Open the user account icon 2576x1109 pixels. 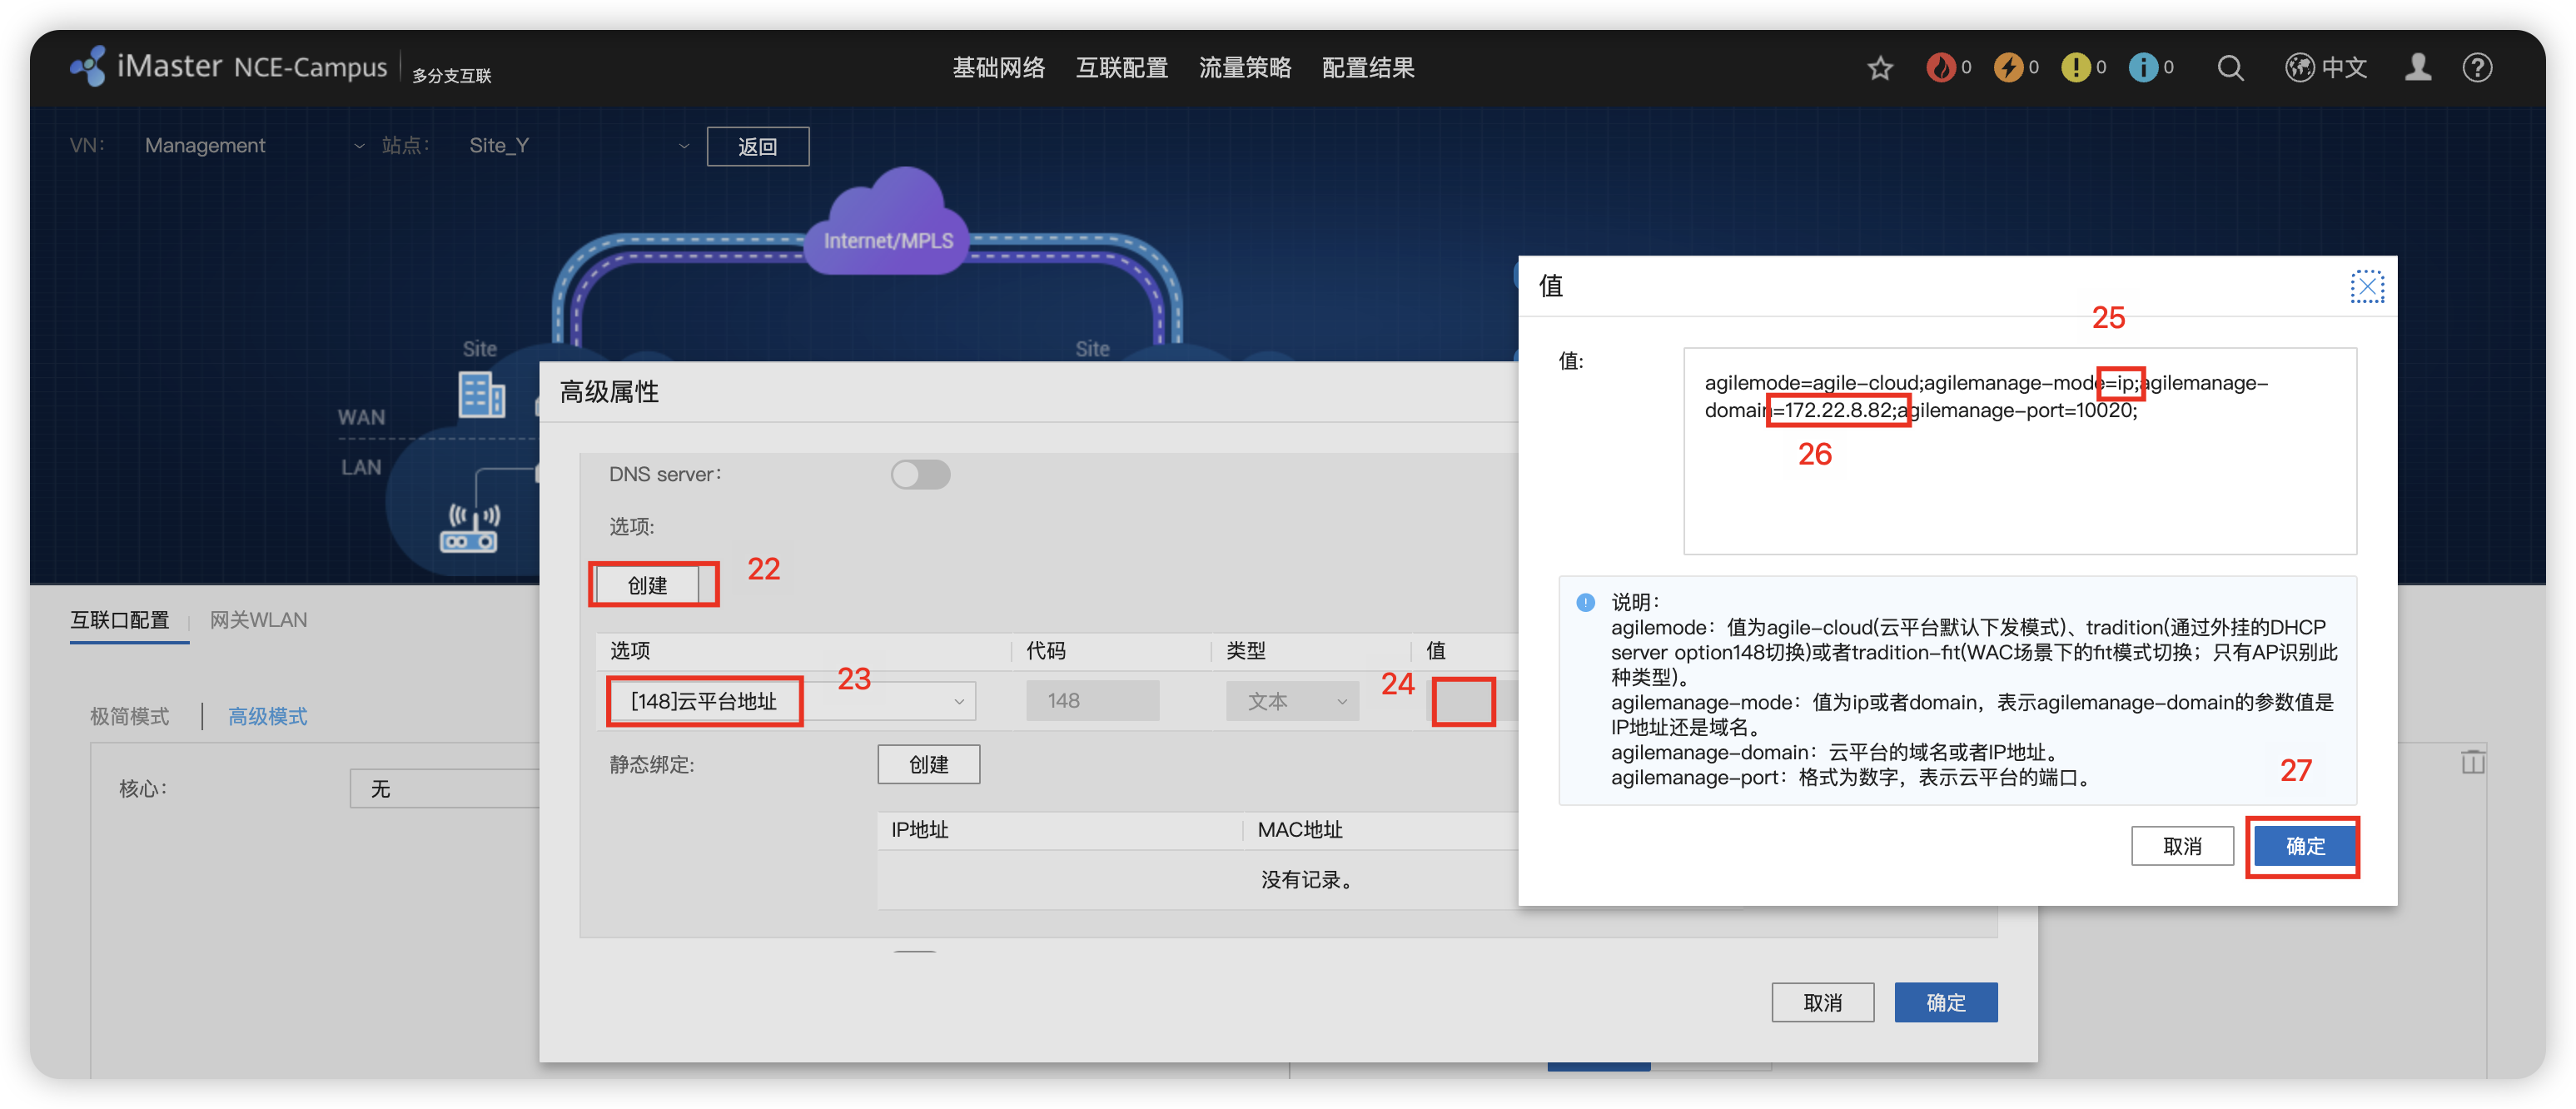coord(2418,68)
